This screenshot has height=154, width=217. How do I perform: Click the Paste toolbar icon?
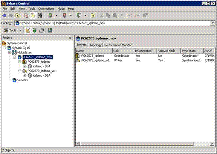click(115, 15)
